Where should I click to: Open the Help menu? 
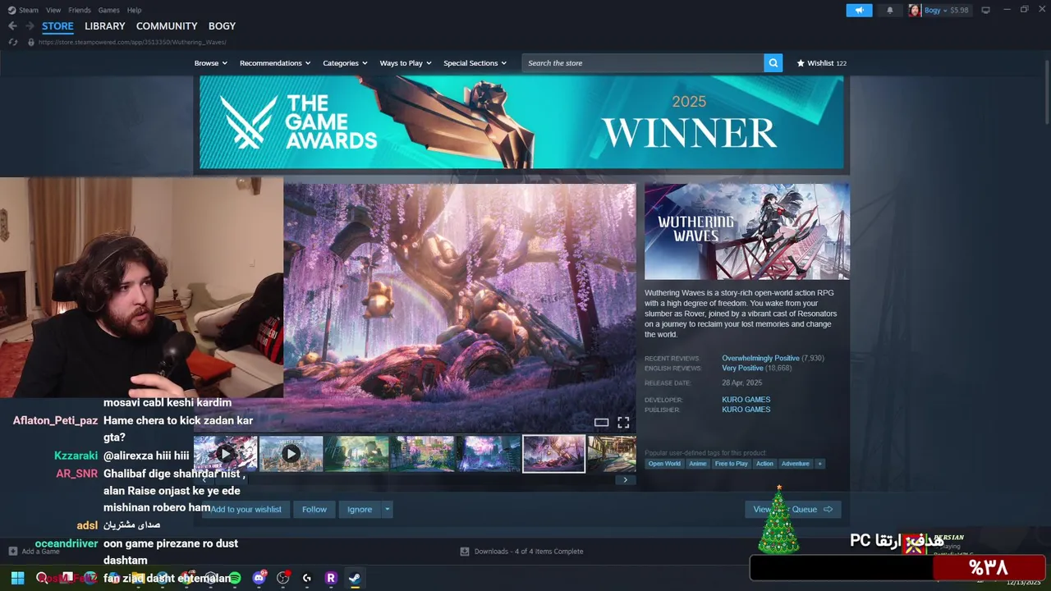[135, 10]
